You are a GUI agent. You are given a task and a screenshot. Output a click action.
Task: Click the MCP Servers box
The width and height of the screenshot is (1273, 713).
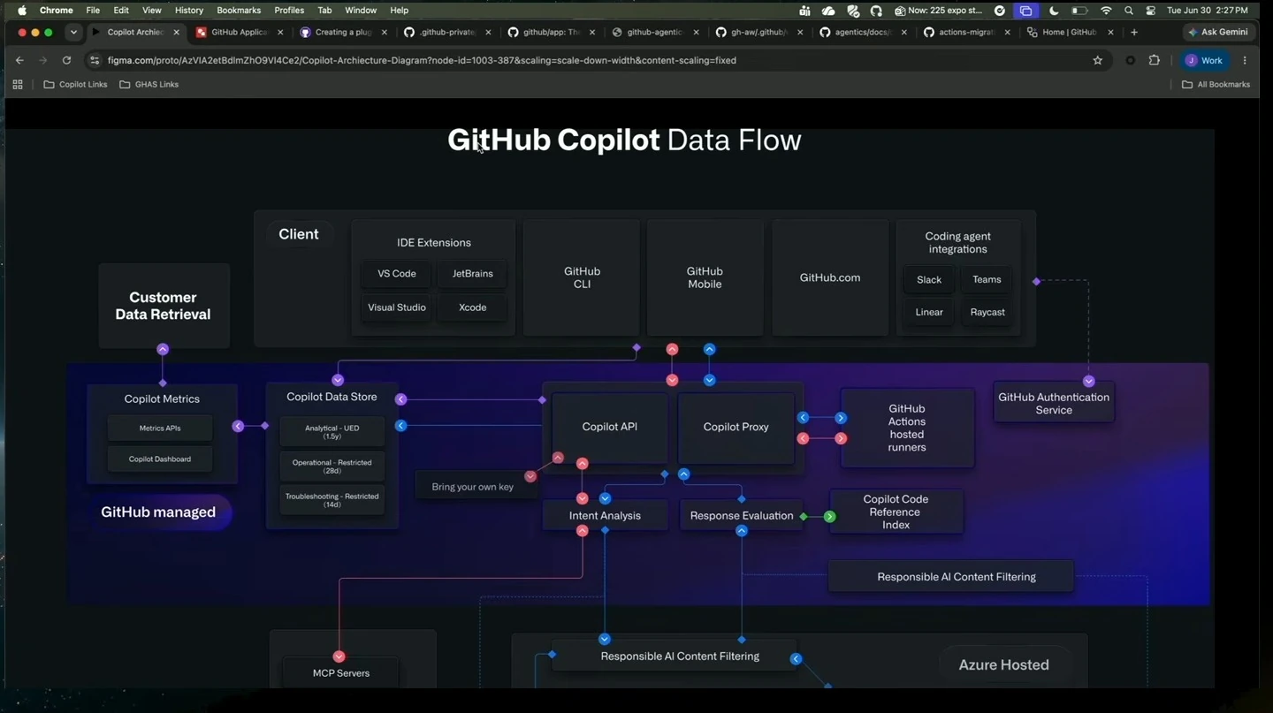341,673
